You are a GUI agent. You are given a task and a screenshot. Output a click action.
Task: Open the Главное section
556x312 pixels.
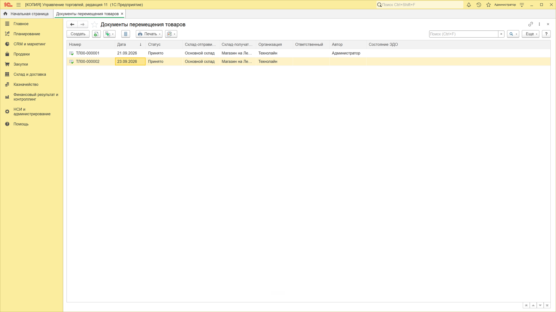[x=21, y=24]
